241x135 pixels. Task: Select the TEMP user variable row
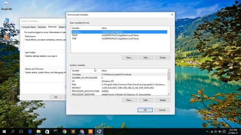click(119, 35)
